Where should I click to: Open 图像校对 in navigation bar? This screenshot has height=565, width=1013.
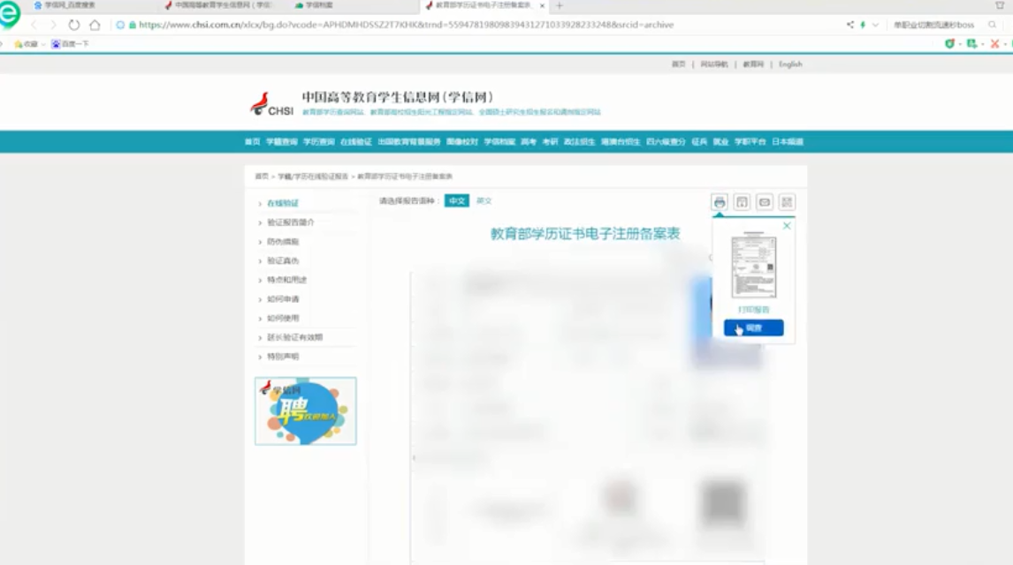click(x=462, y=142)
